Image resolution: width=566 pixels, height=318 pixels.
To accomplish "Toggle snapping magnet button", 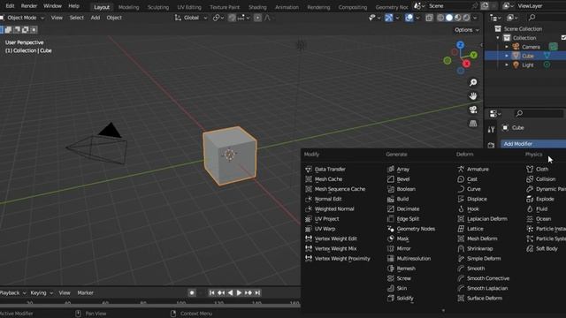I will pyautogui.click(x=232, y=18).
